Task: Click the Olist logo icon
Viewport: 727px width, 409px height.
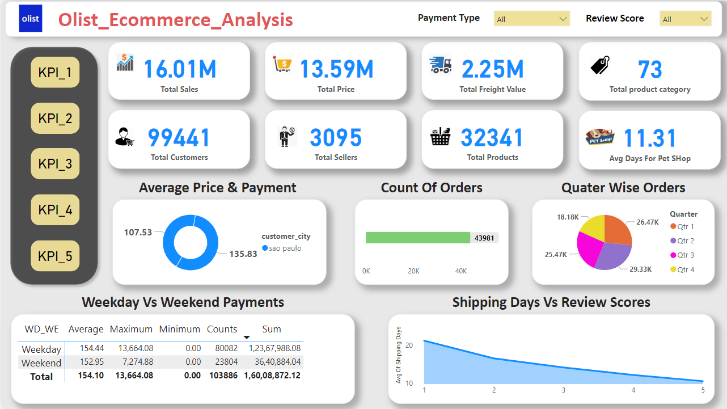Action: click(30, 19)
